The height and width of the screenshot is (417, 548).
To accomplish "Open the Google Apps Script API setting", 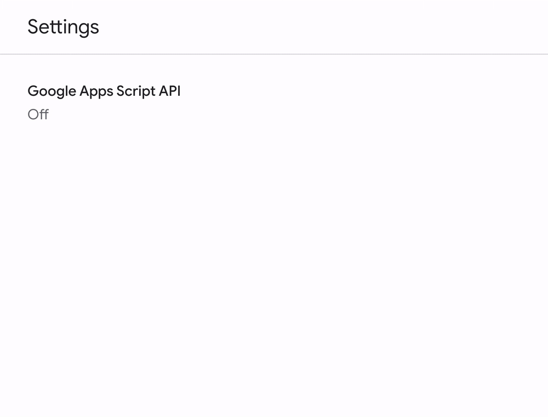I will 104,91.
